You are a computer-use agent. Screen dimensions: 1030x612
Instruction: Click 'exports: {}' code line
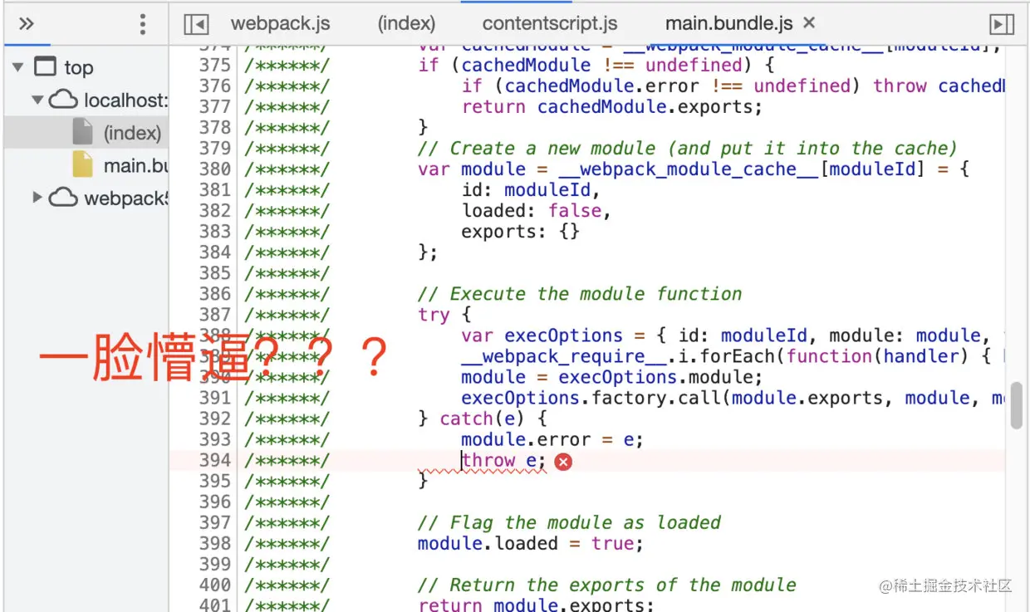pyautogui.click(x=520, y=232)
